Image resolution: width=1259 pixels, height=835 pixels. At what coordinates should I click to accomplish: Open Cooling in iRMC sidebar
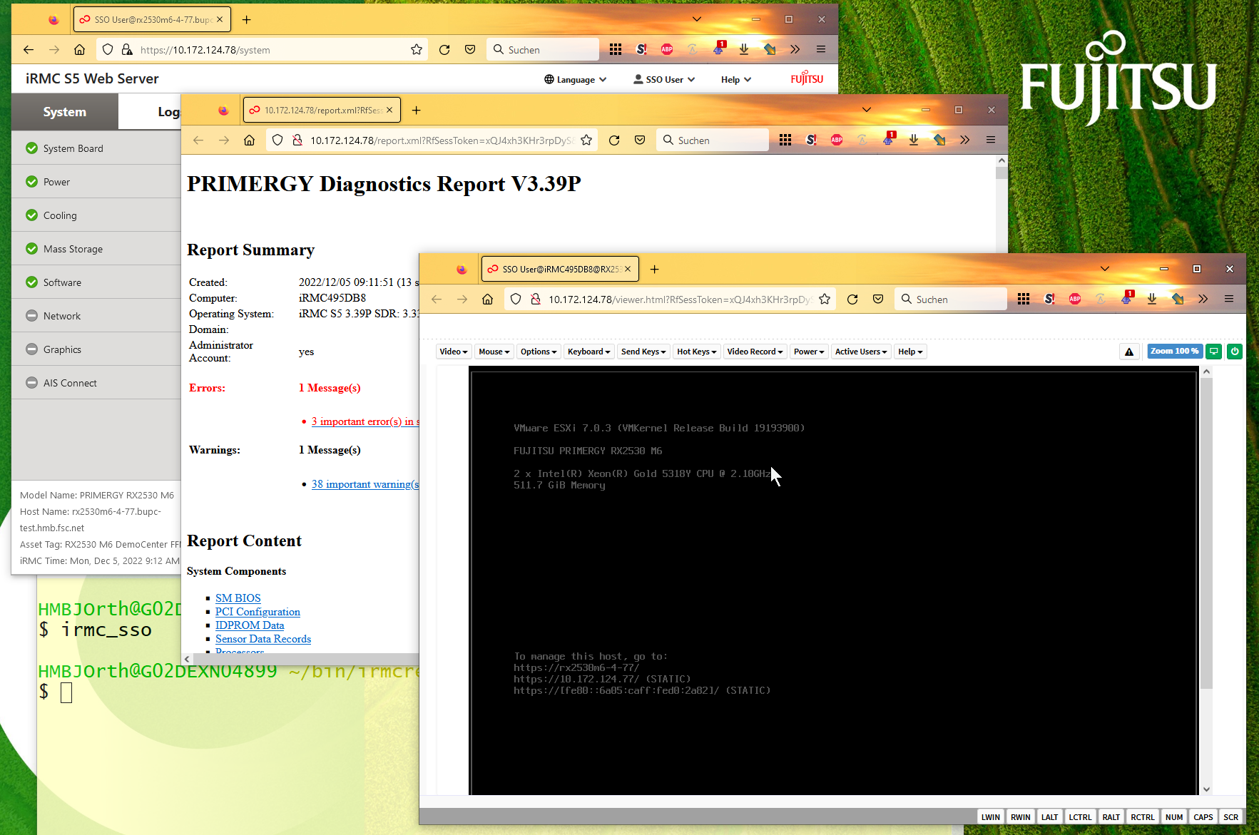click(96, 215)
